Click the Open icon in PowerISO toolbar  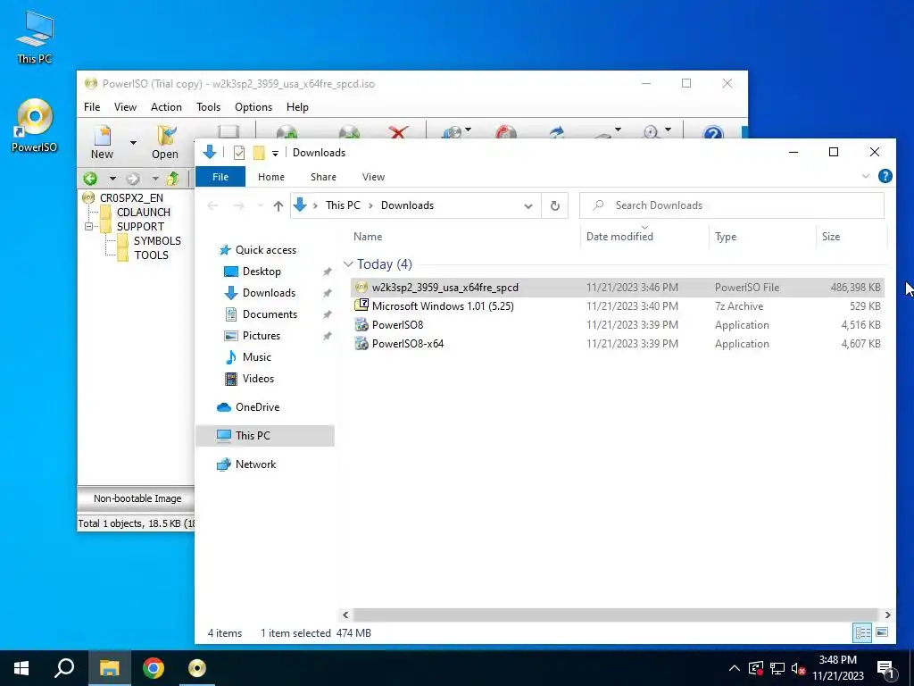[165, 136]
